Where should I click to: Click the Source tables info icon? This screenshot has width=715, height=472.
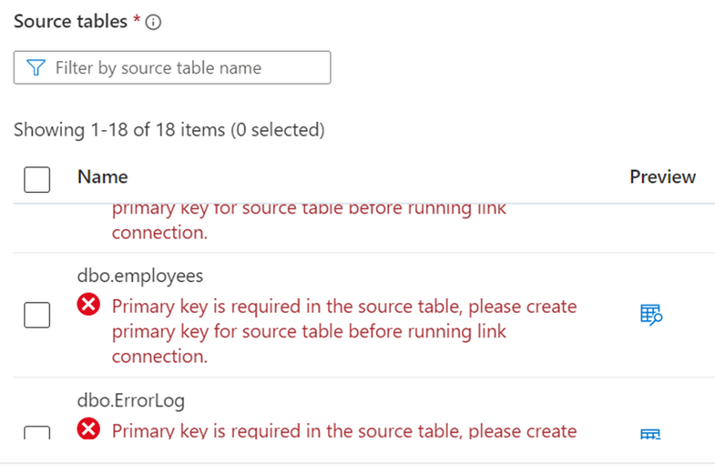153,22
